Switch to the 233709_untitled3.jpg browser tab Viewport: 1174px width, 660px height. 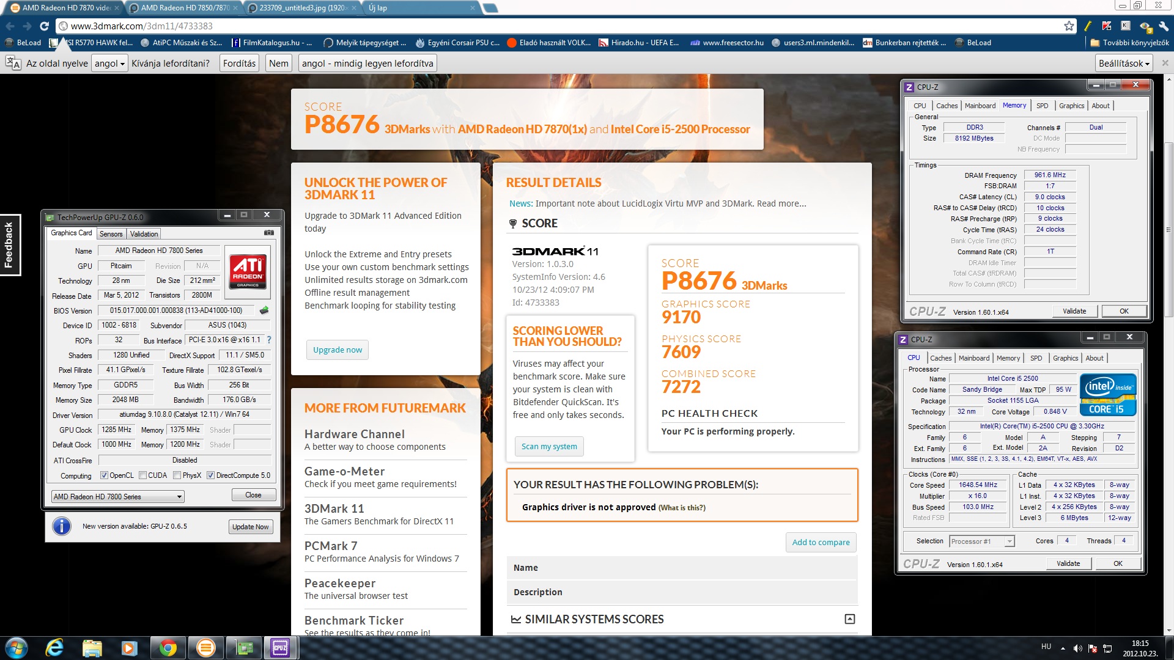pos(303,8)
